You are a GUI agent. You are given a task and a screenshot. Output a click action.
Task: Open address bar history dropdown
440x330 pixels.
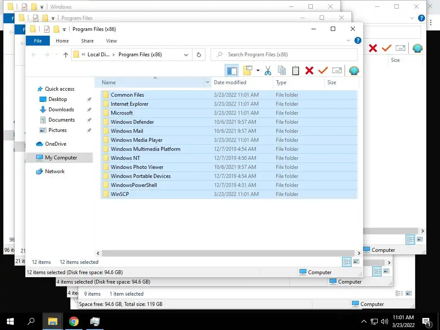point(186,55)
